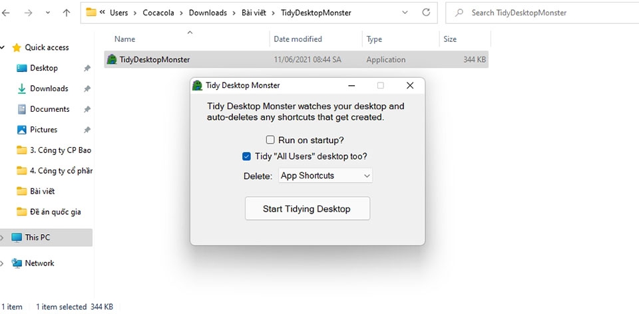Click the Downloads arrow icon in sidebar
This screenshot has height=314, width=639.
(21, 88)
